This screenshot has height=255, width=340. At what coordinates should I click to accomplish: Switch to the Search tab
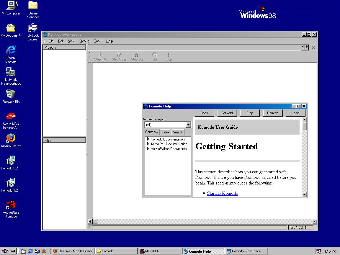pyautogui.click(x=178, y=132)
